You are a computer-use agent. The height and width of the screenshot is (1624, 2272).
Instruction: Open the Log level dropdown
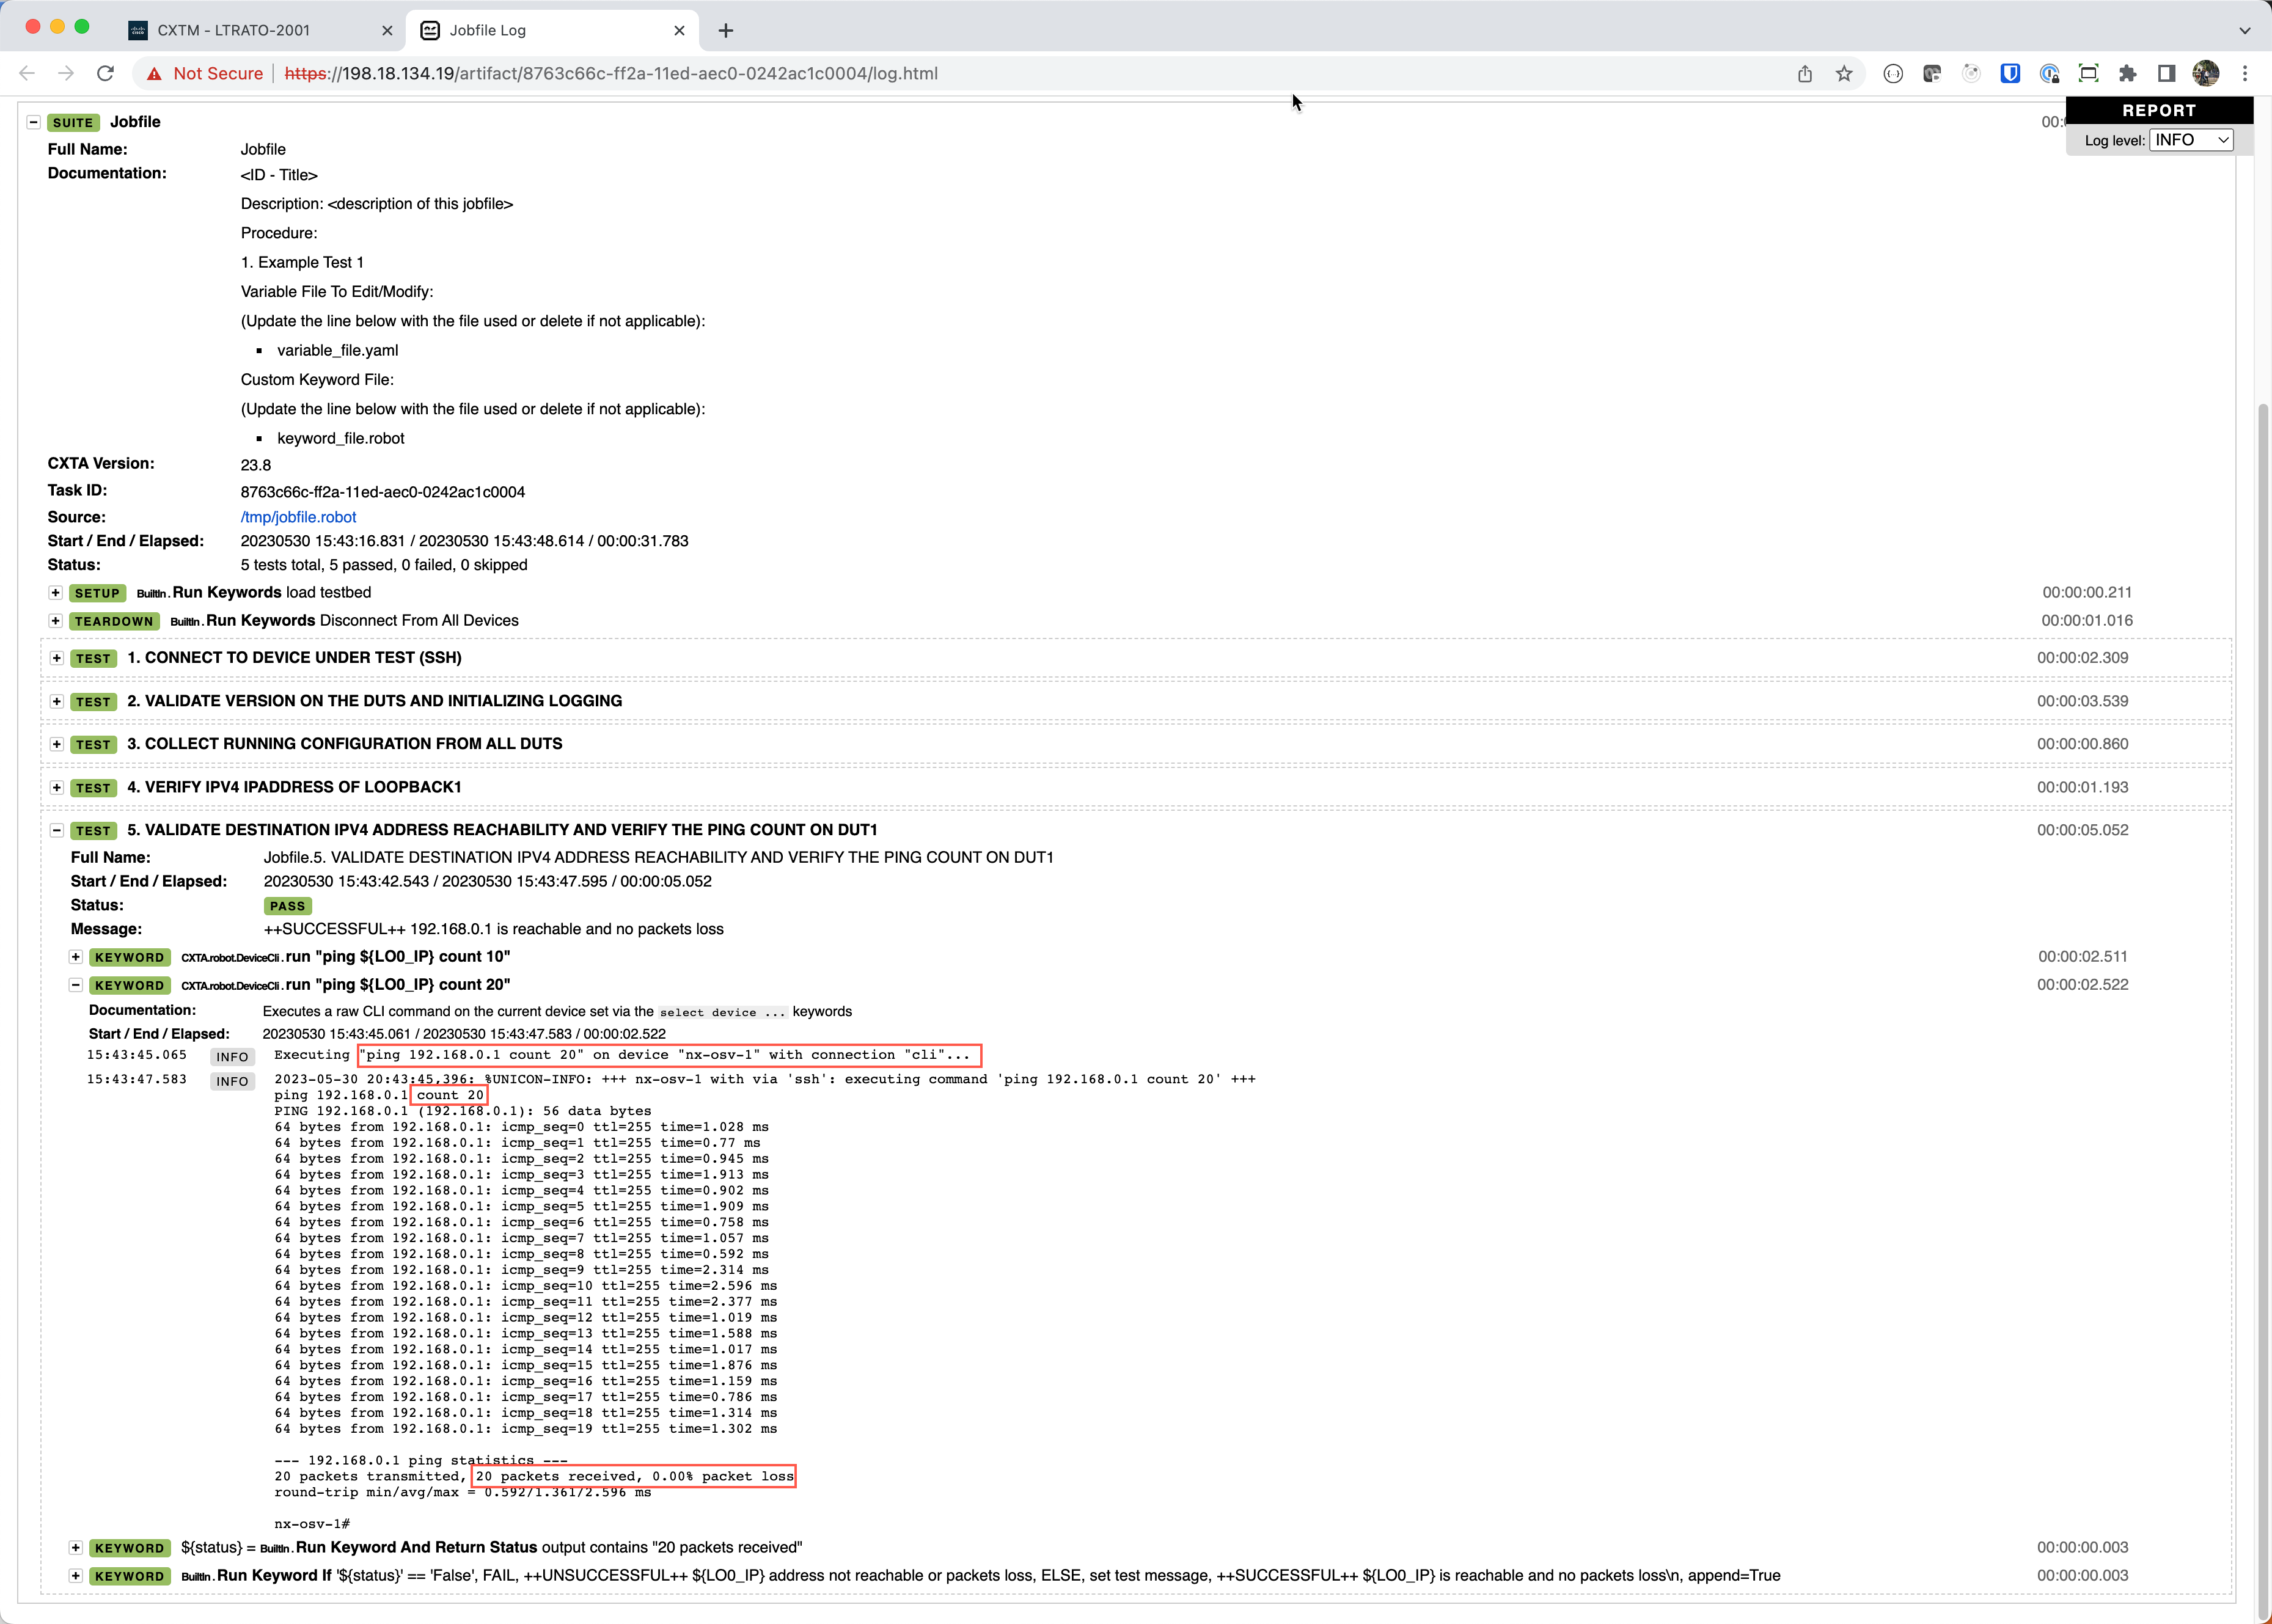pyautogui.click(x=2192, y=140)
